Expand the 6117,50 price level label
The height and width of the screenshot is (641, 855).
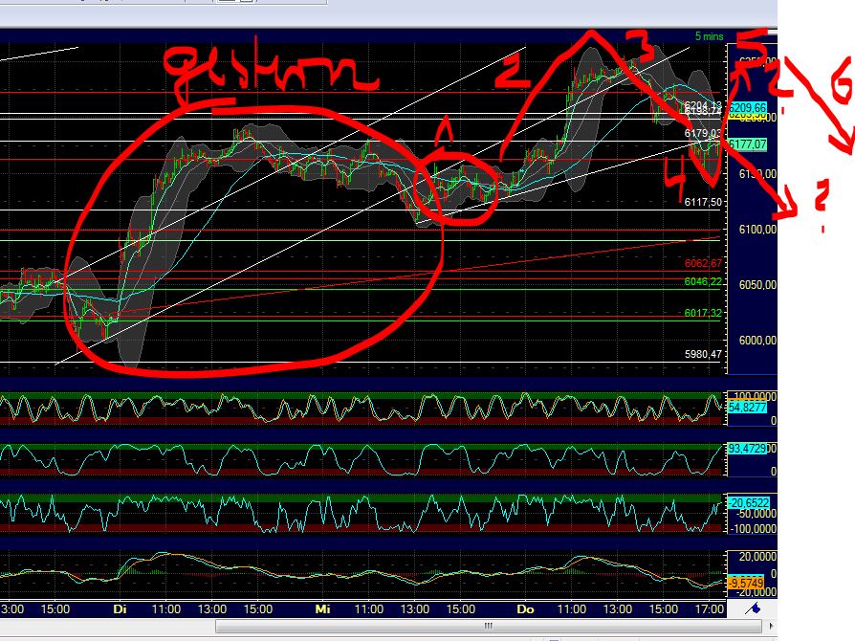[x=701, y=202]
